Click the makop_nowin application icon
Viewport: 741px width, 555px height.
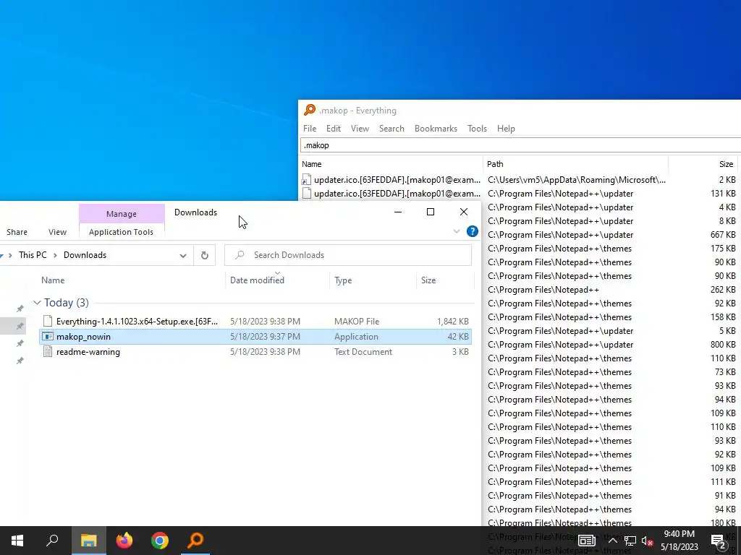[x=47, y=337]
